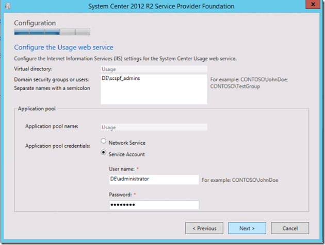Select the Network Service radio button
The width and height of the screenshot is (325, 245).
[105, 143]
